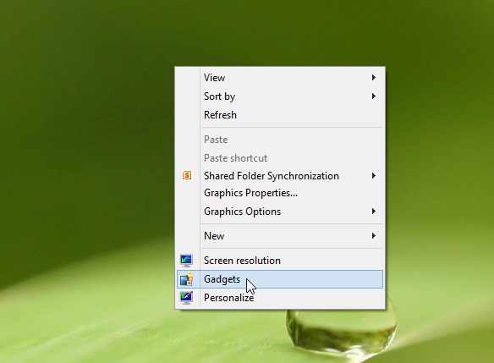
Task: Expand the Sort by submenu arrow
Action: pyautogui.click(x=374, y=96)
